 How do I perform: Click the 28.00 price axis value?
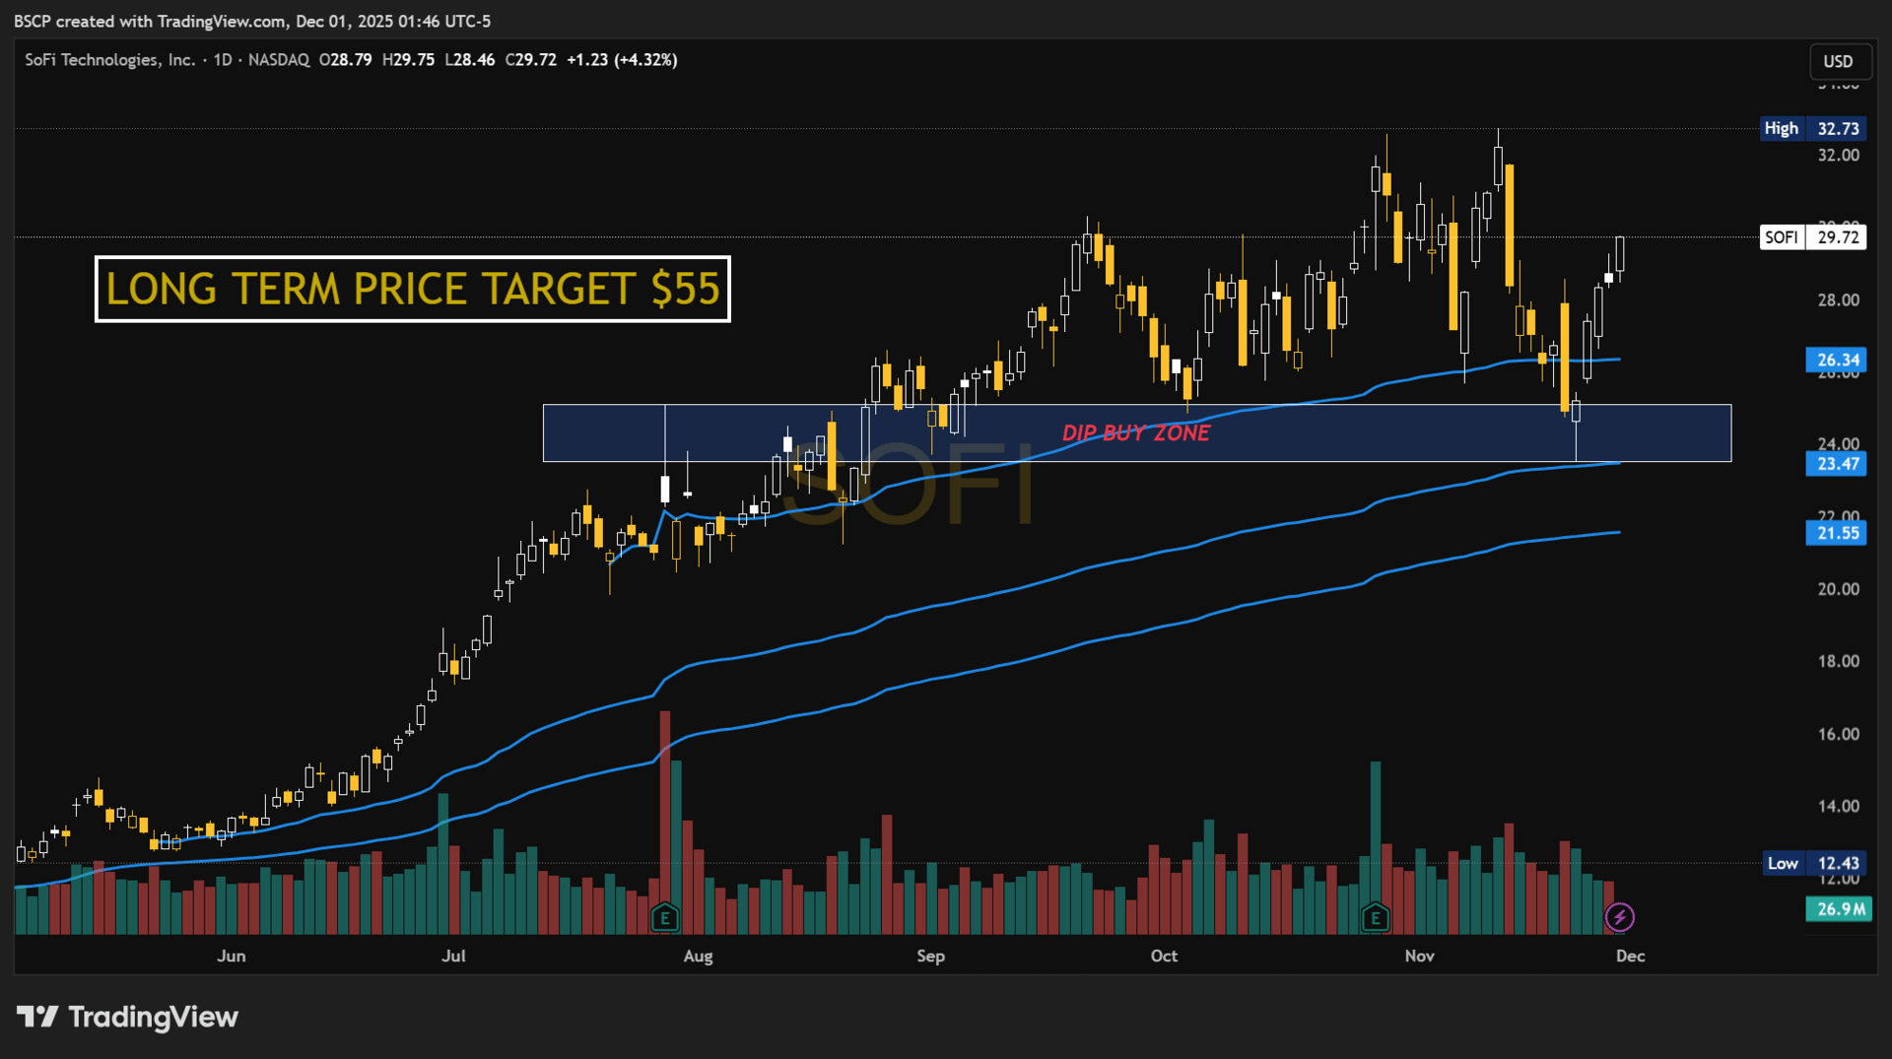pos(1839,300)
